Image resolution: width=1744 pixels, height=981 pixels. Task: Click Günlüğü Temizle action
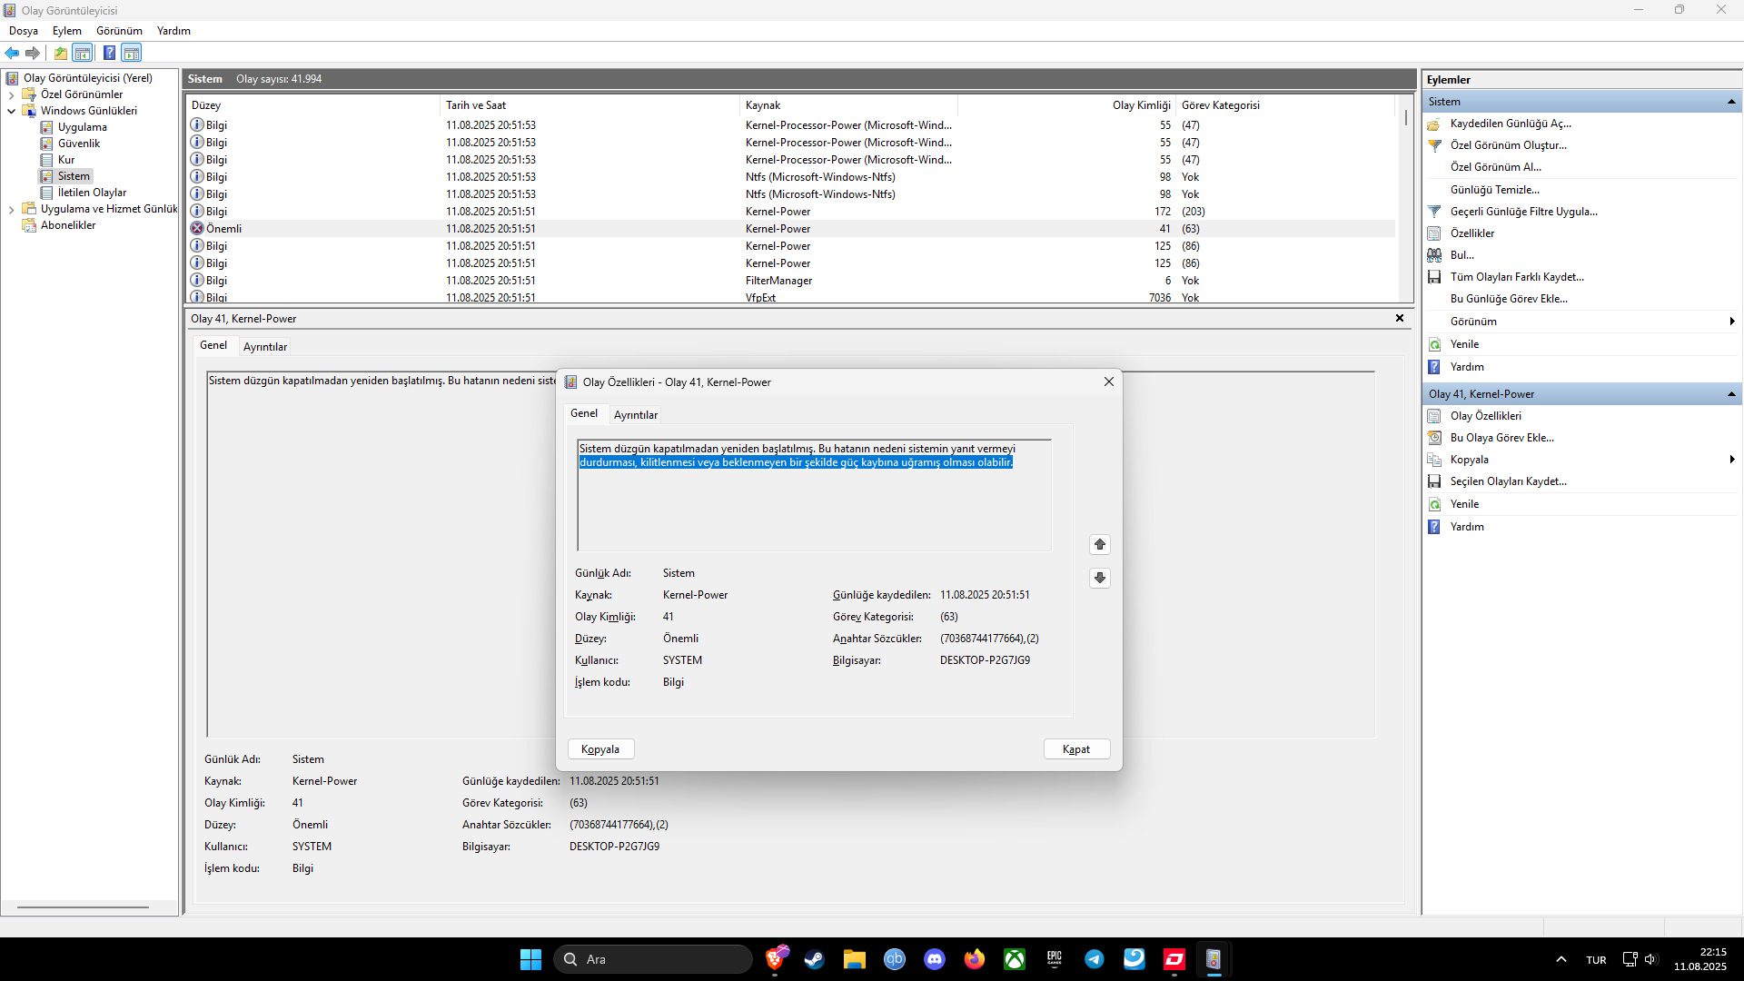[1494, 190]
